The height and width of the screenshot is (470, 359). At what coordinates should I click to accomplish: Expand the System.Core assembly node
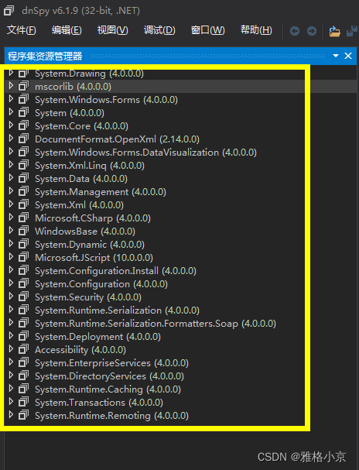[11, 125]
